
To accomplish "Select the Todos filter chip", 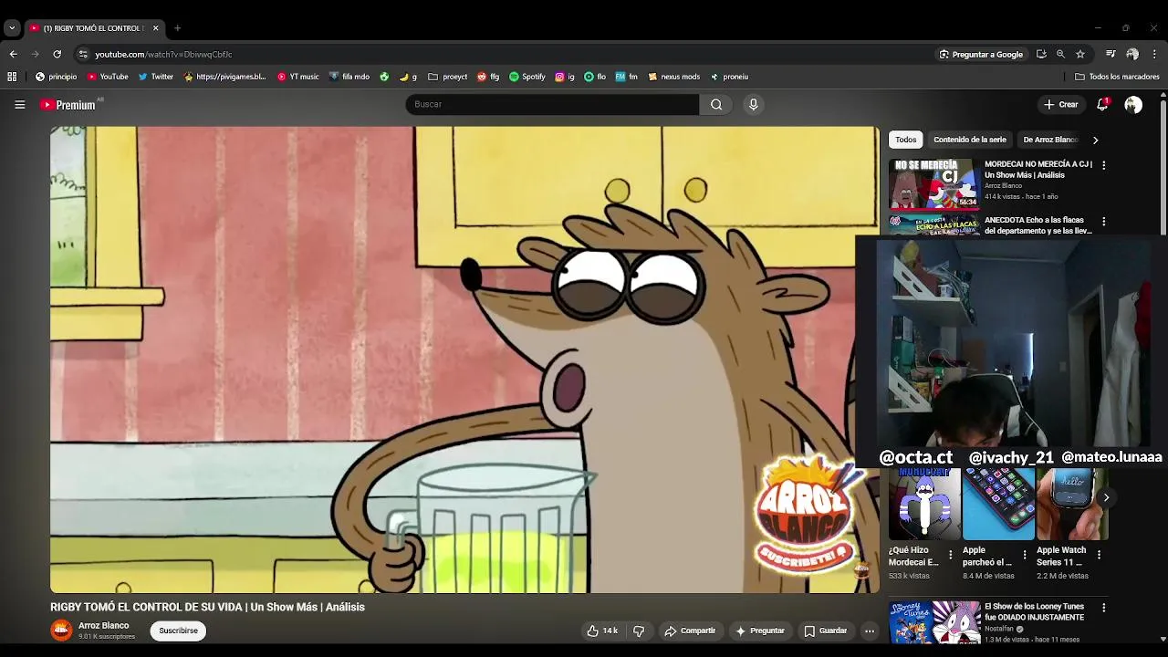I will [x=906, y=140].
